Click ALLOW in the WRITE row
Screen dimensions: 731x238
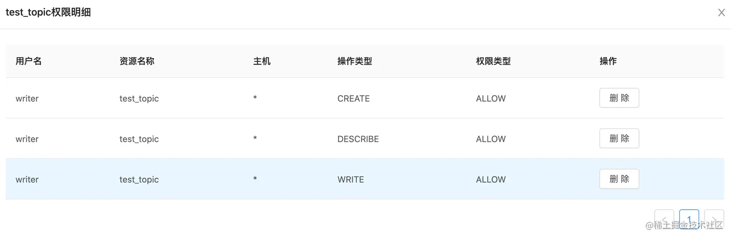491,180
